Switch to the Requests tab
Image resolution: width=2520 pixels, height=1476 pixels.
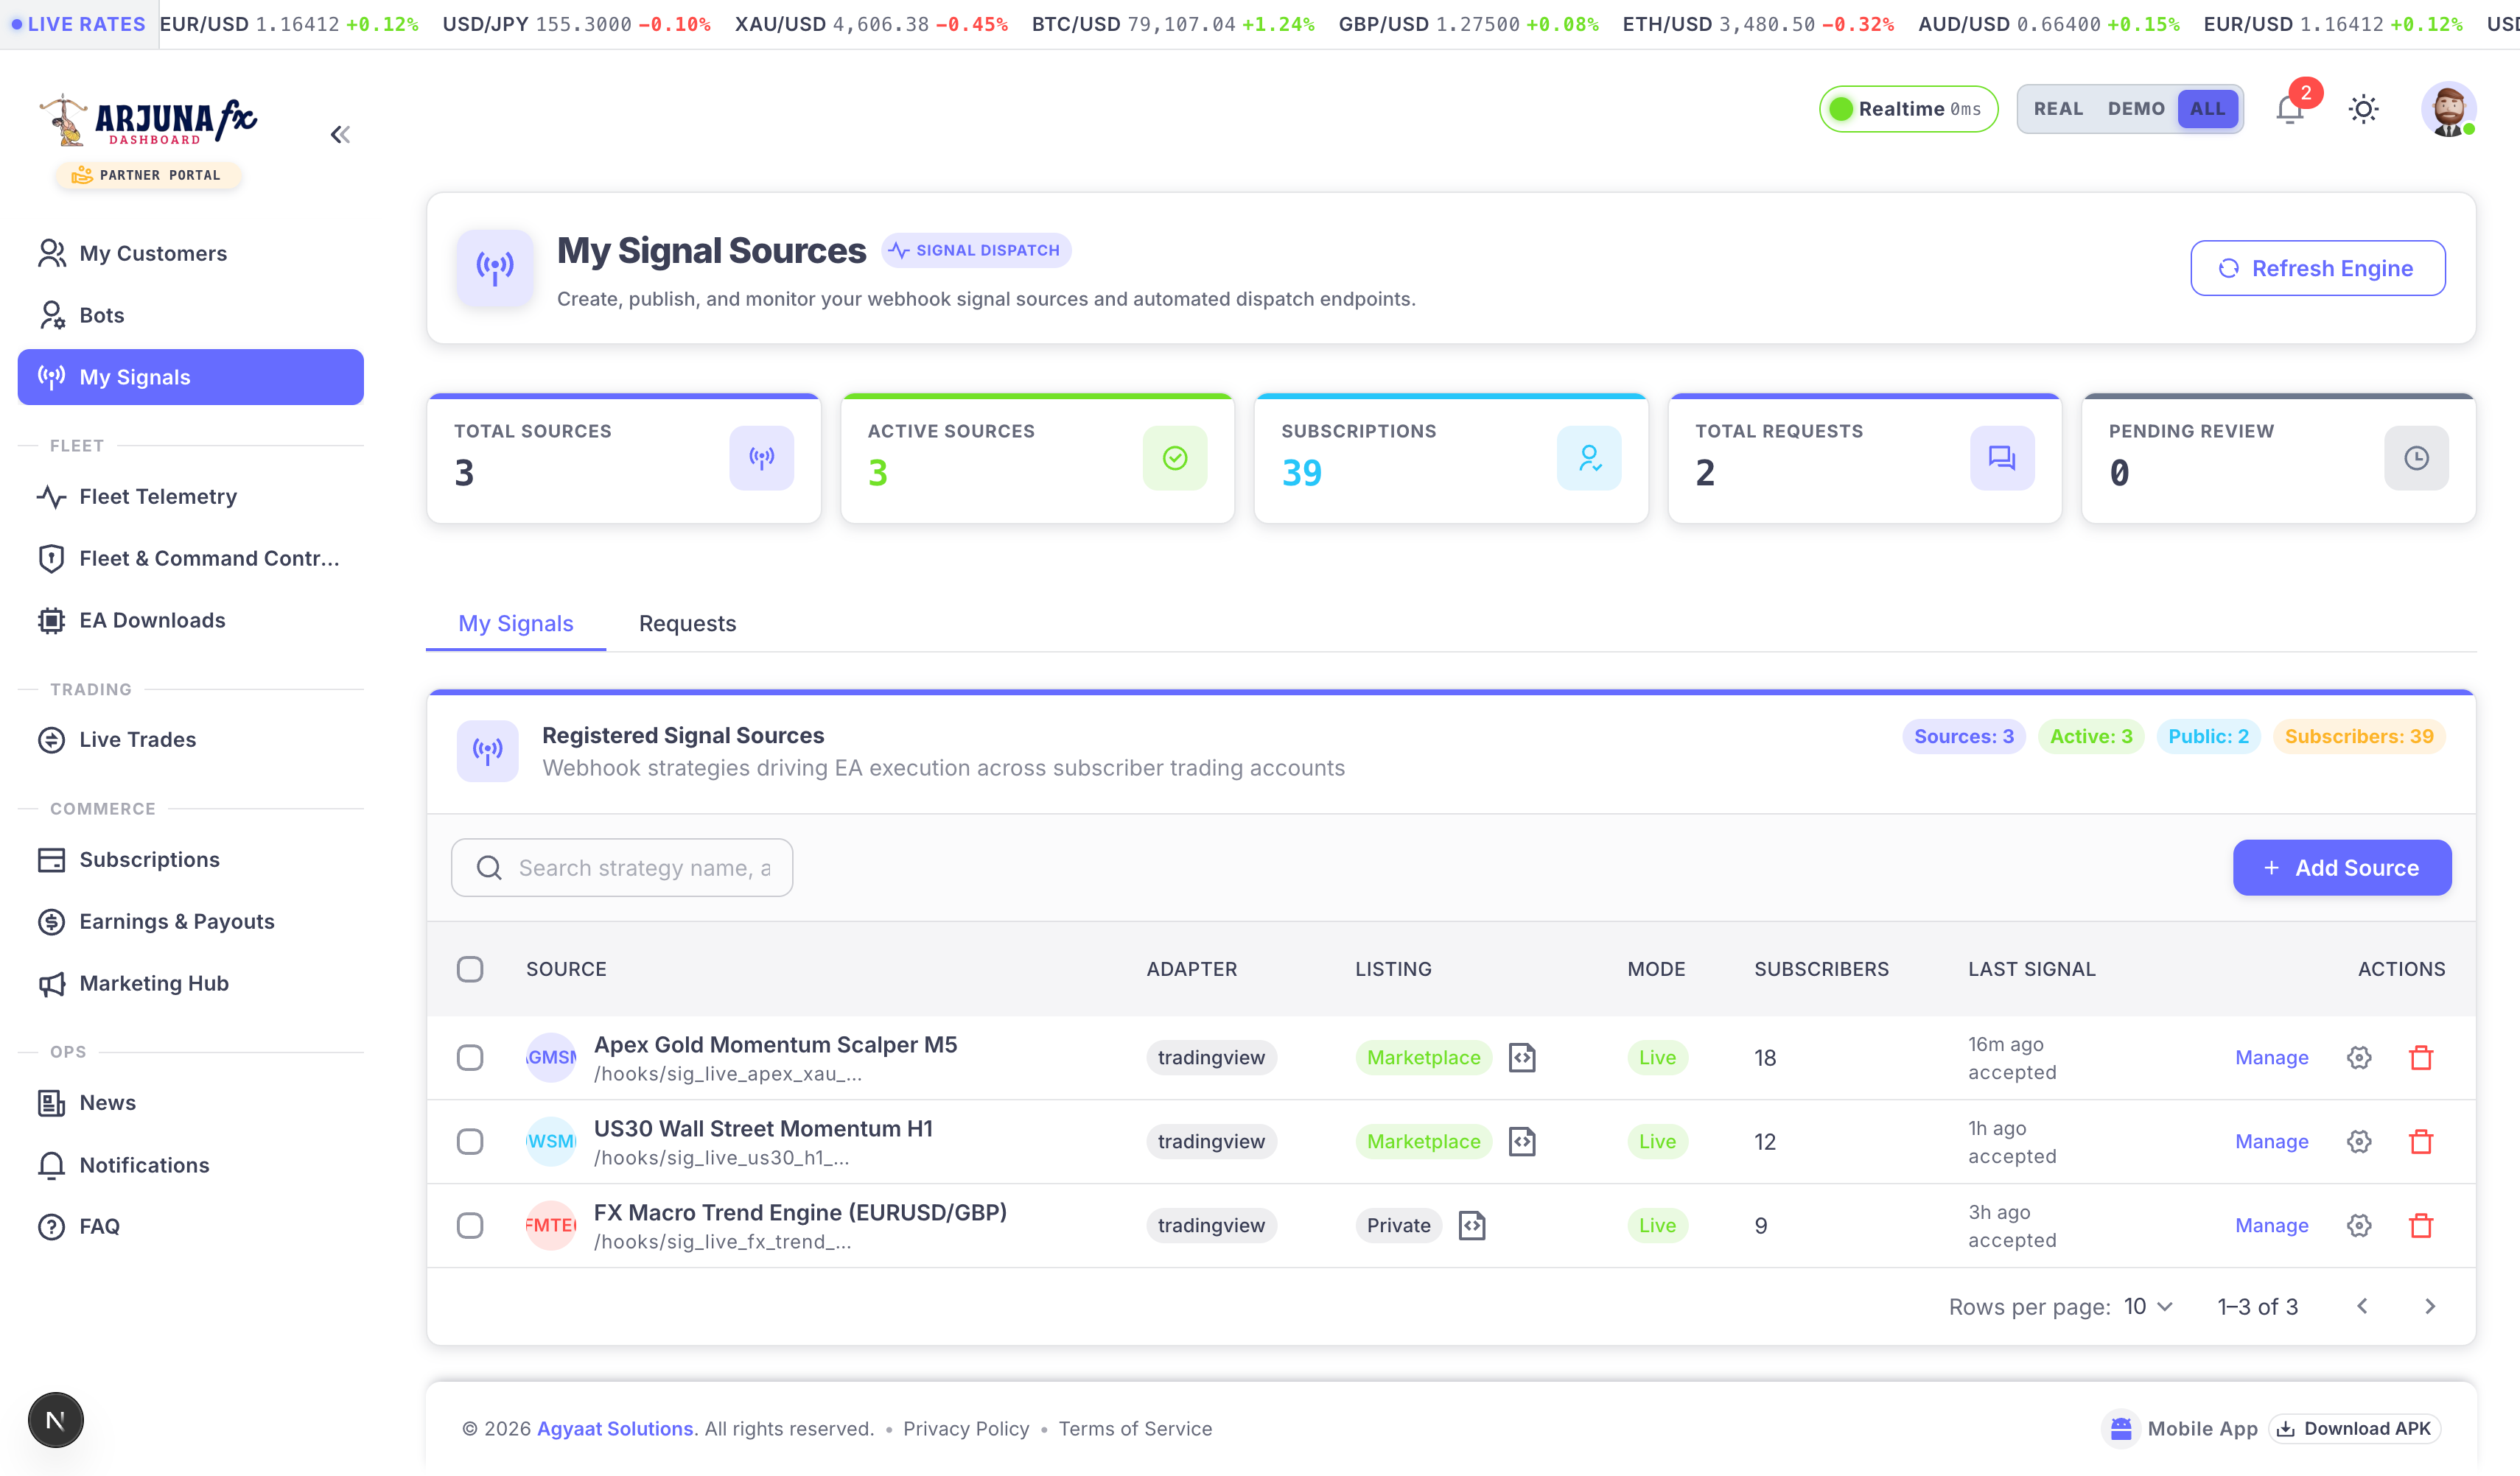pyautogui.click(x=687, y=624)
